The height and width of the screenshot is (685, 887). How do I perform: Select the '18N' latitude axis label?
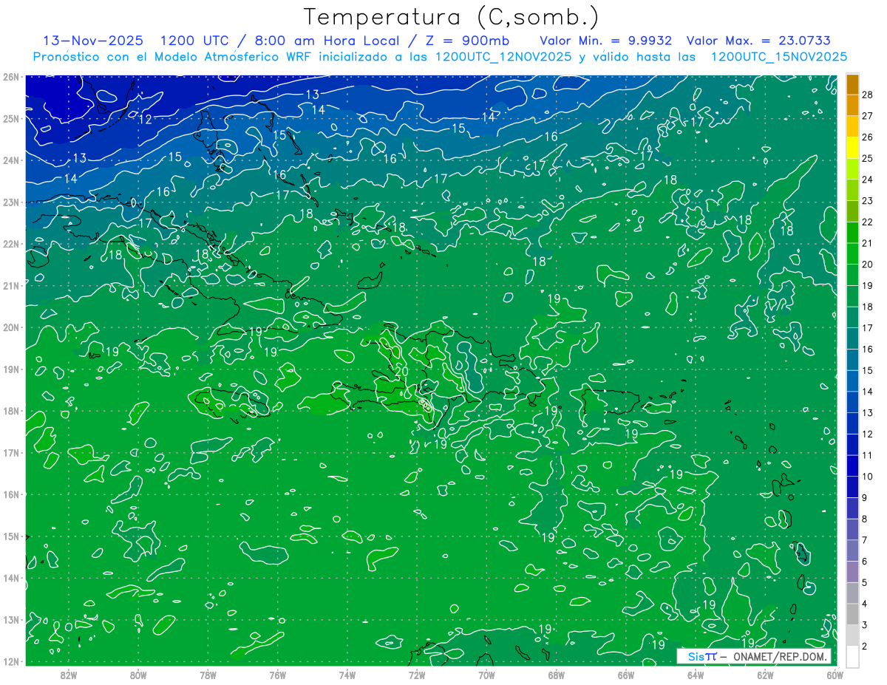[x=10, y=411]
